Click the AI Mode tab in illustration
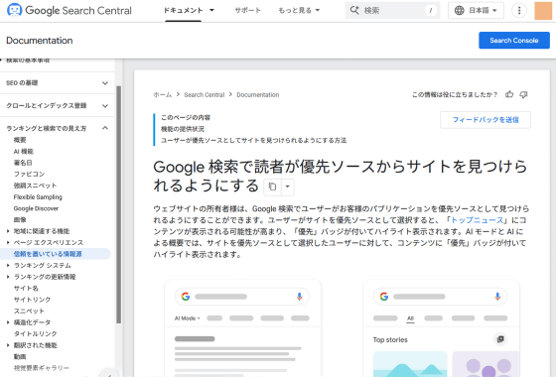This screenshot has height=377, width=556. tap(187, 318)
